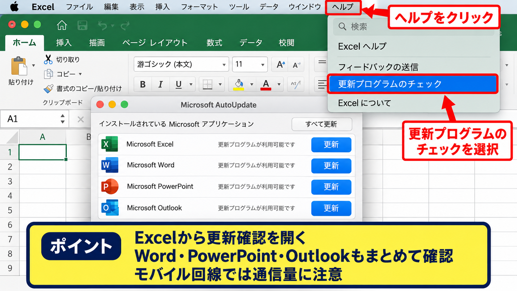Open the Apple menu
This screenshot has height=291, width=517.
[x=14, y=6]
